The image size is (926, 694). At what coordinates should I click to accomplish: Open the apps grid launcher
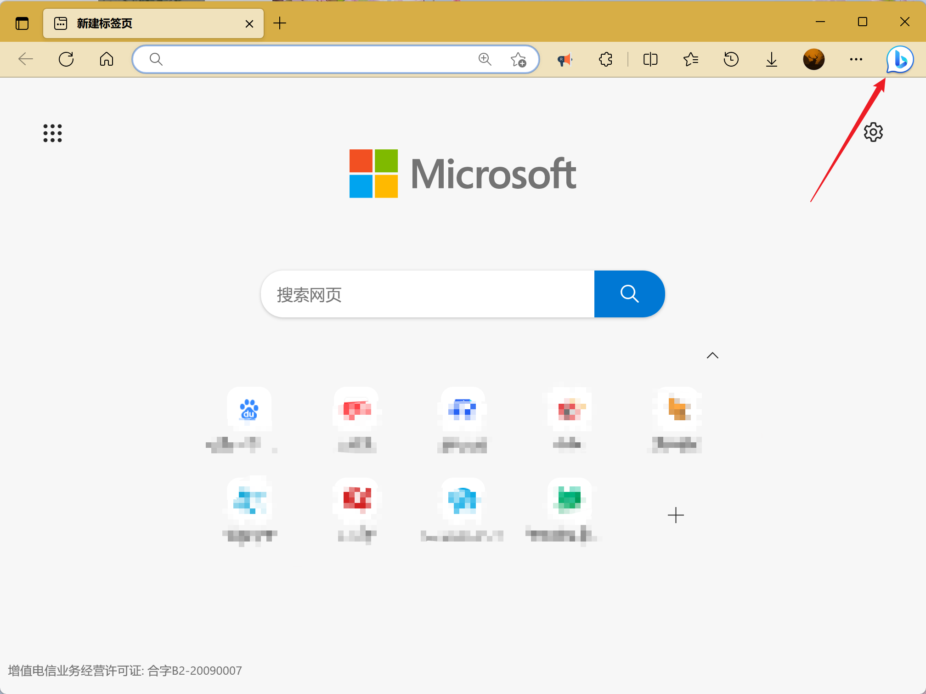[52, 133]
